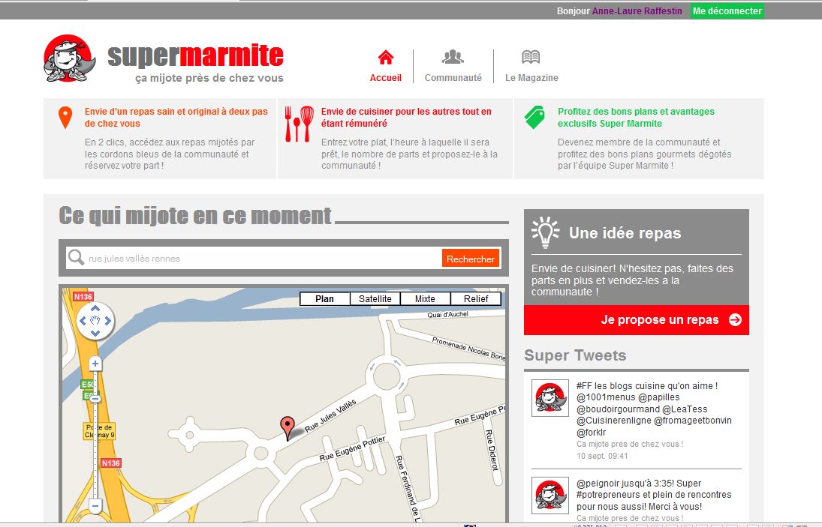This screenshot has width=822, height=527.
Task: Switch map to Mixte view
Action: point(425,299)
